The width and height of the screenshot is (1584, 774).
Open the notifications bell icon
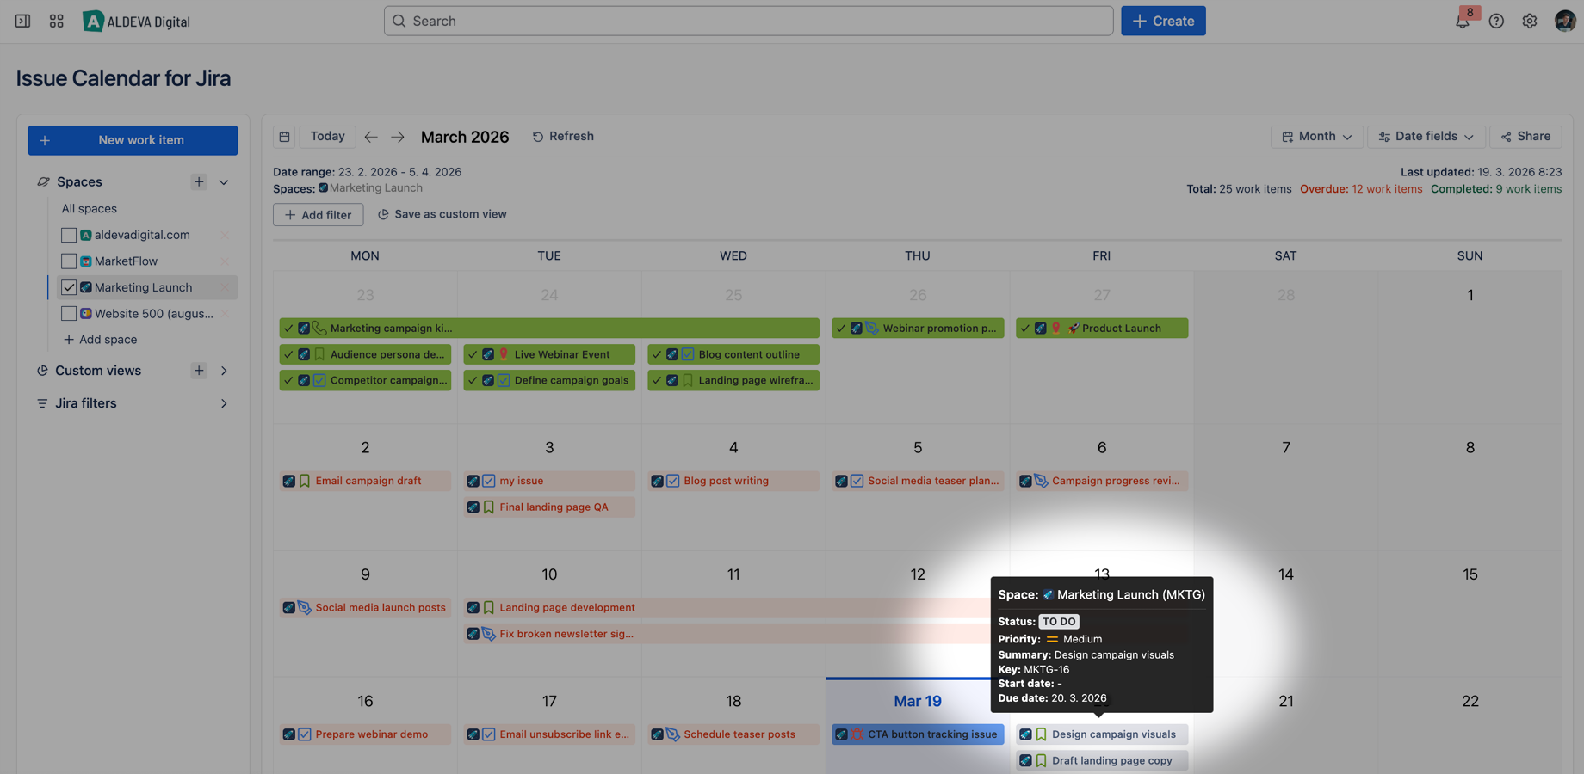(1462, 20)
